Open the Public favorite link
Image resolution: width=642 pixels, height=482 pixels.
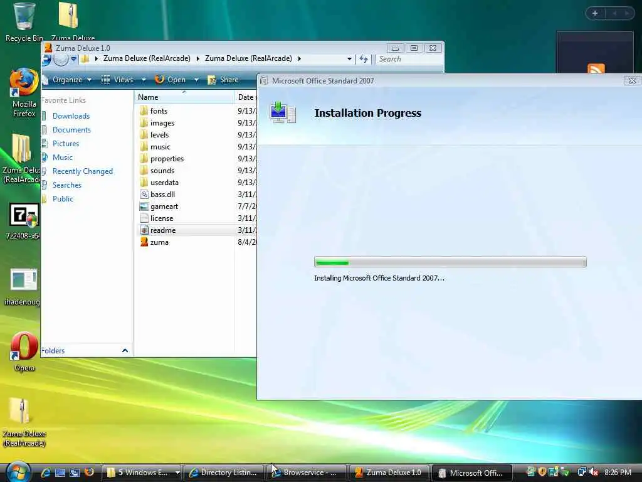point(63,199)
